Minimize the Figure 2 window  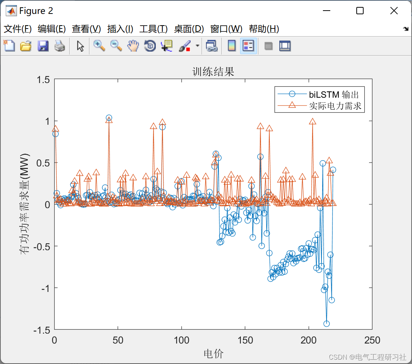pos(326,11)
